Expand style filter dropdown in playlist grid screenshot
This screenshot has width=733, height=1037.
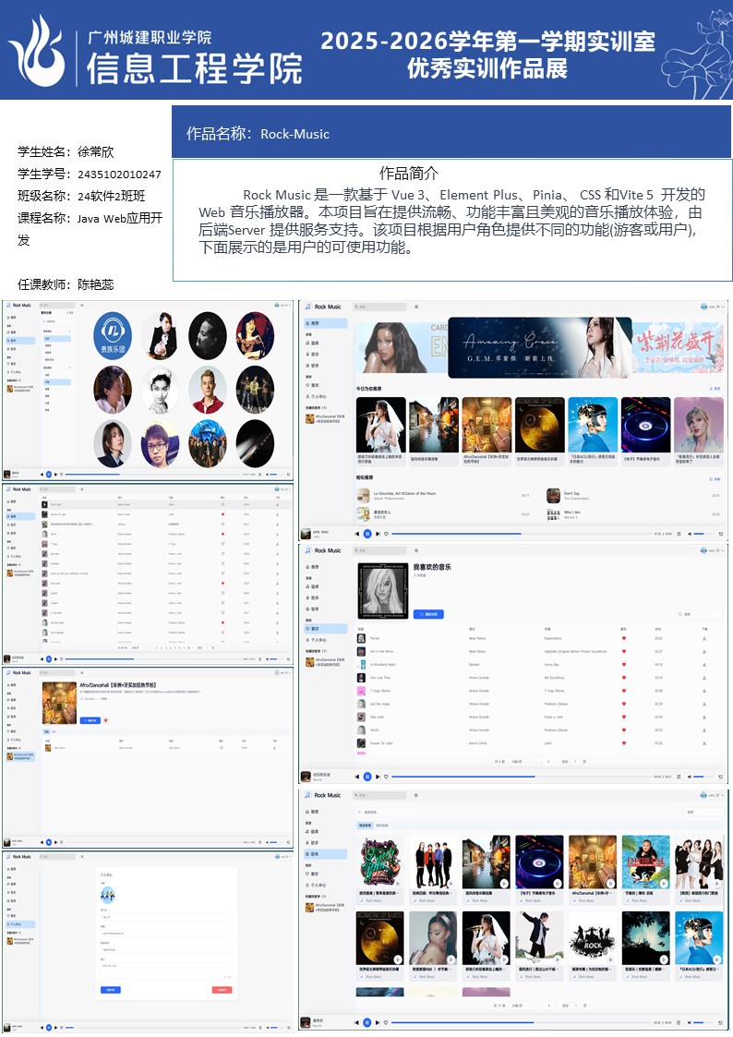coord(704,812)
